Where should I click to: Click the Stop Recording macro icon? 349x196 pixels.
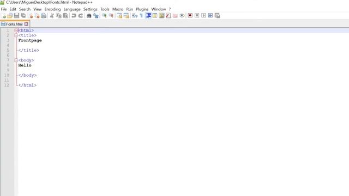click(x=197, y=16)
